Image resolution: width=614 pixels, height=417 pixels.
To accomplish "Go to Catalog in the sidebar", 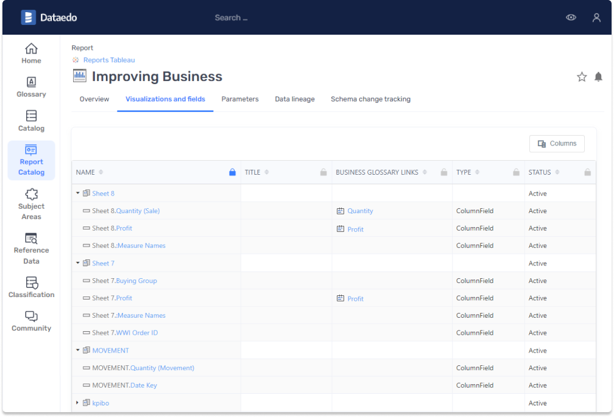I will (x=31, y=116).
